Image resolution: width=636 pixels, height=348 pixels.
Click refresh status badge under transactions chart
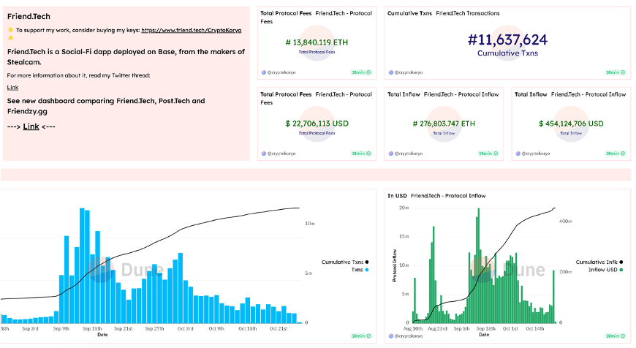point(361,336)
